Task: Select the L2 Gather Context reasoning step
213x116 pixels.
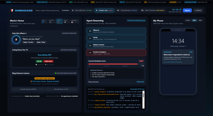Action: click(x=116, y=45)
